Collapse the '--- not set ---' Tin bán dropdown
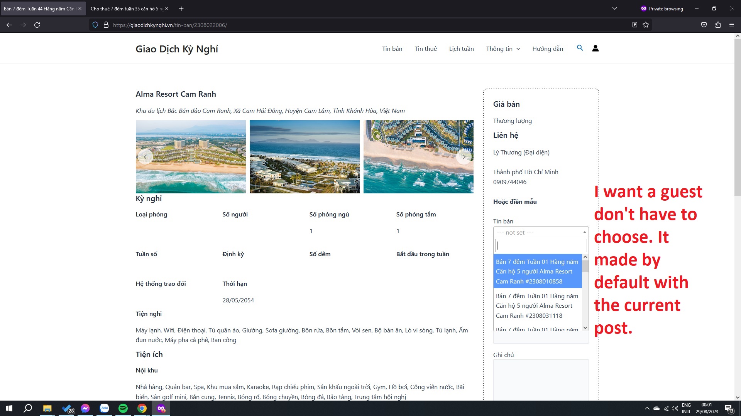Viewport: 741px width, 416px height. (x=541, y=232)
